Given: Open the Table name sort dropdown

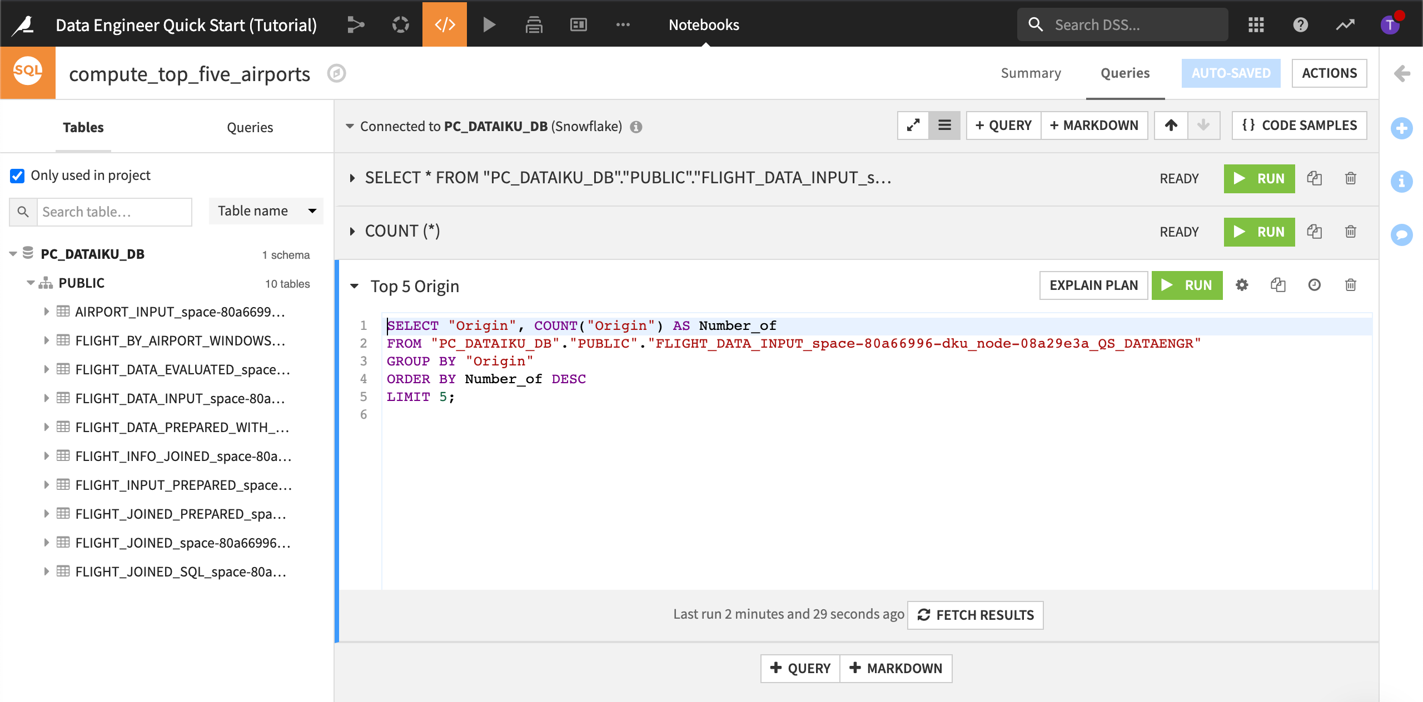Looking at the screenshot, I should (266, 211).
